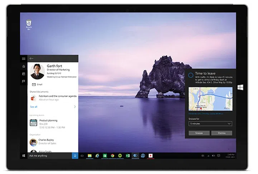Open the Recycle Bin on the desktop

pos(29,24)
